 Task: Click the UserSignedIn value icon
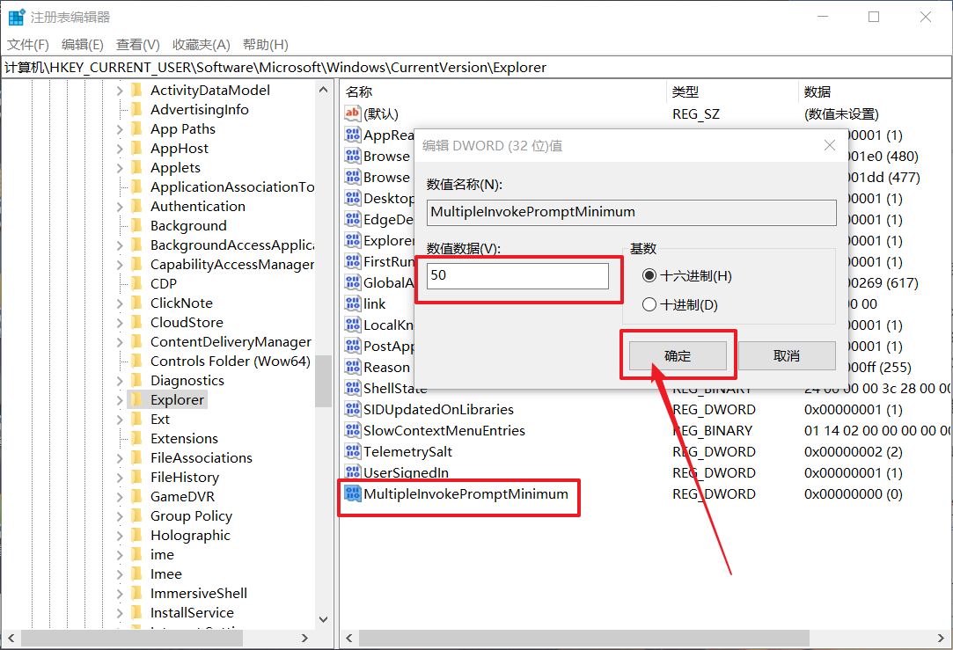click(x=352, y=473)
